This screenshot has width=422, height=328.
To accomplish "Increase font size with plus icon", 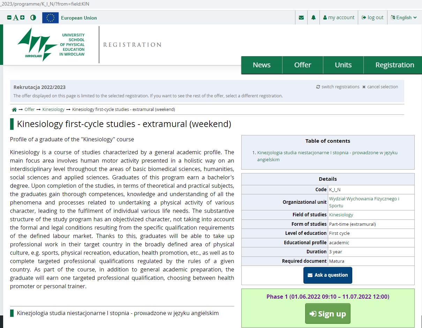I will [22, 17].
